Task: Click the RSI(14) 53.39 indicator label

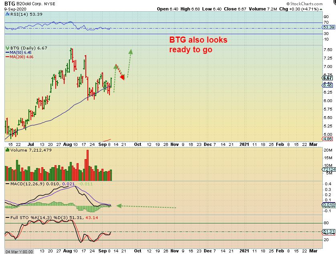Action: coord(26,14)
